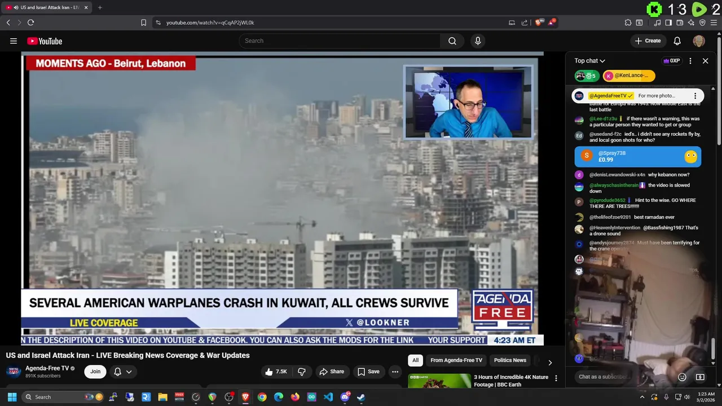Viewport: 722px width, 406px height.
Task: Expand the Top chat mode dropdown
Action: point(589,61)
